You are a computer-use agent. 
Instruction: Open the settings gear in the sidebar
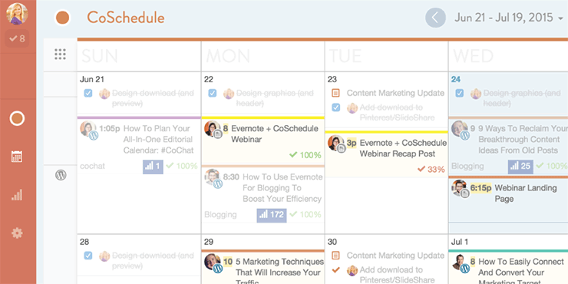[17, 233]
